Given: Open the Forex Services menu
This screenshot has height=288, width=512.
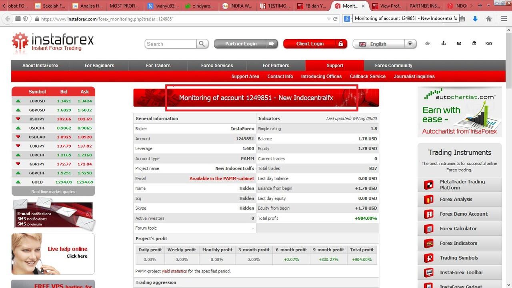Looking at the screenshot, I should 217,66.
